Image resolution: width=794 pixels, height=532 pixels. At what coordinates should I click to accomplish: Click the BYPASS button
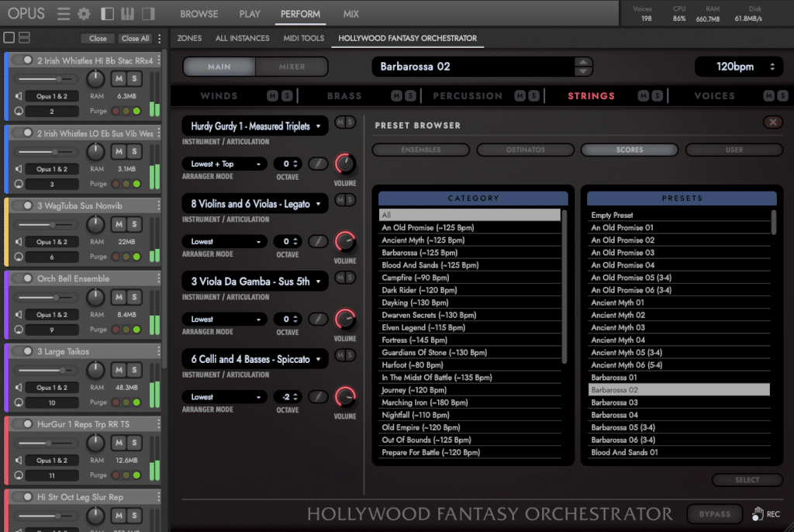(x=714, y=513)
